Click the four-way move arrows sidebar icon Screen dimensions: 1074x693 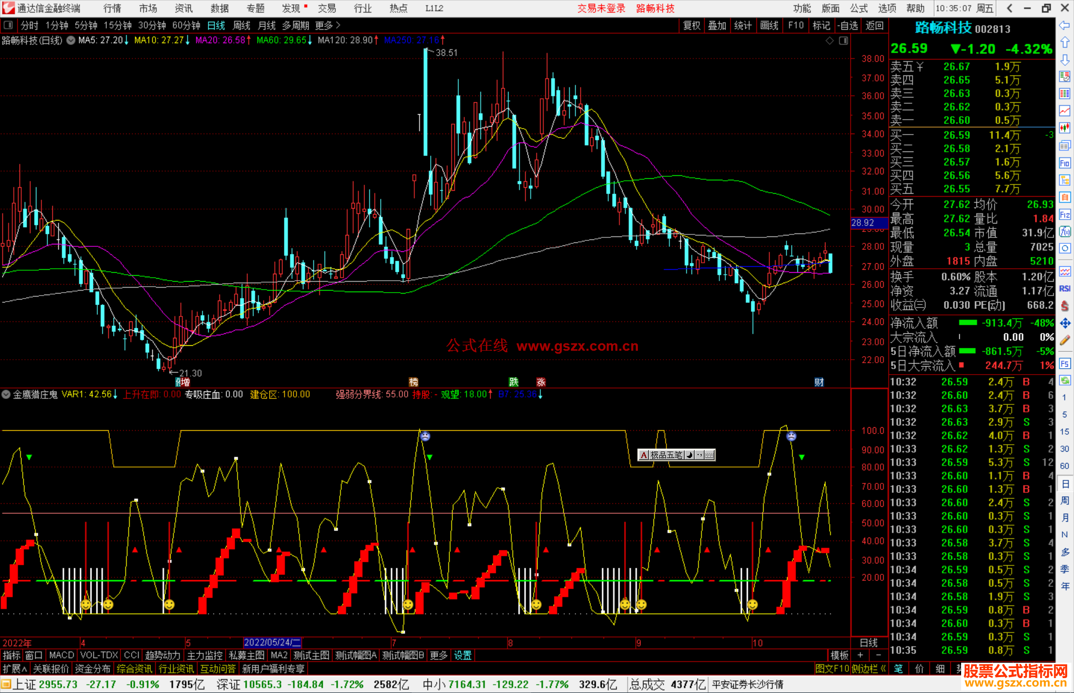(x=1065, y=323)
